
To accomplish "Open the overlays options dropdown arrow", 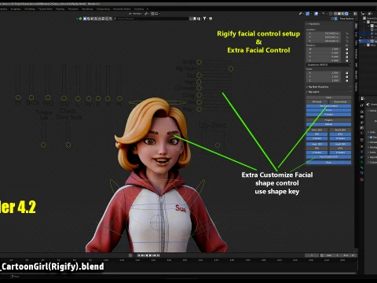I will pyautogui.click(x=320, y=13).
